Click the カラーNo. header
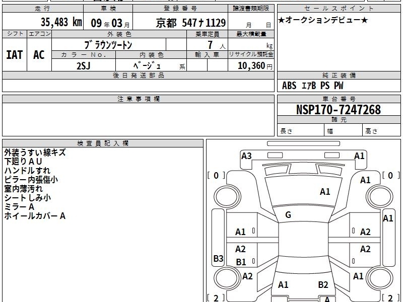This screenshot has height=302, width=403. pos(84,55)
